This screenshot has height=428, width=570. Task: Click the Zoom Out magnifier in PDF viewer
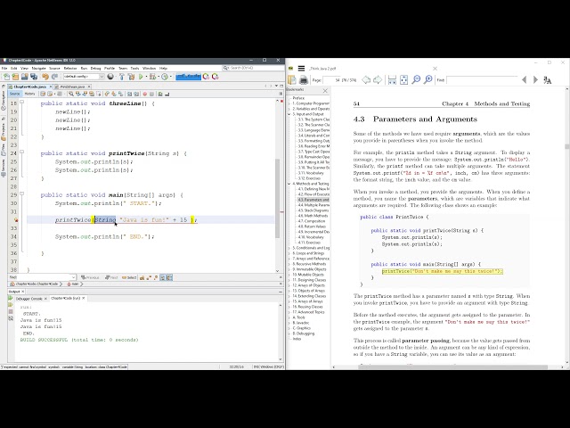416,79
